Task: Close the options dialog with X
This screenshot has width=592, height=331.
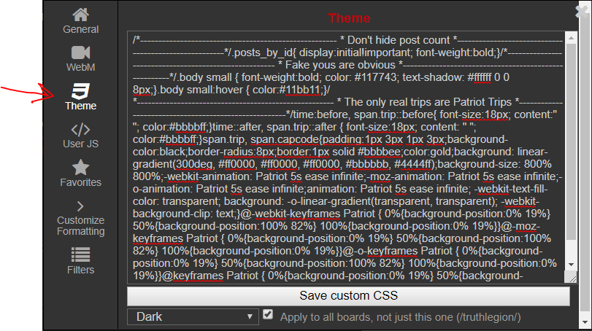Action: (582, 12)
